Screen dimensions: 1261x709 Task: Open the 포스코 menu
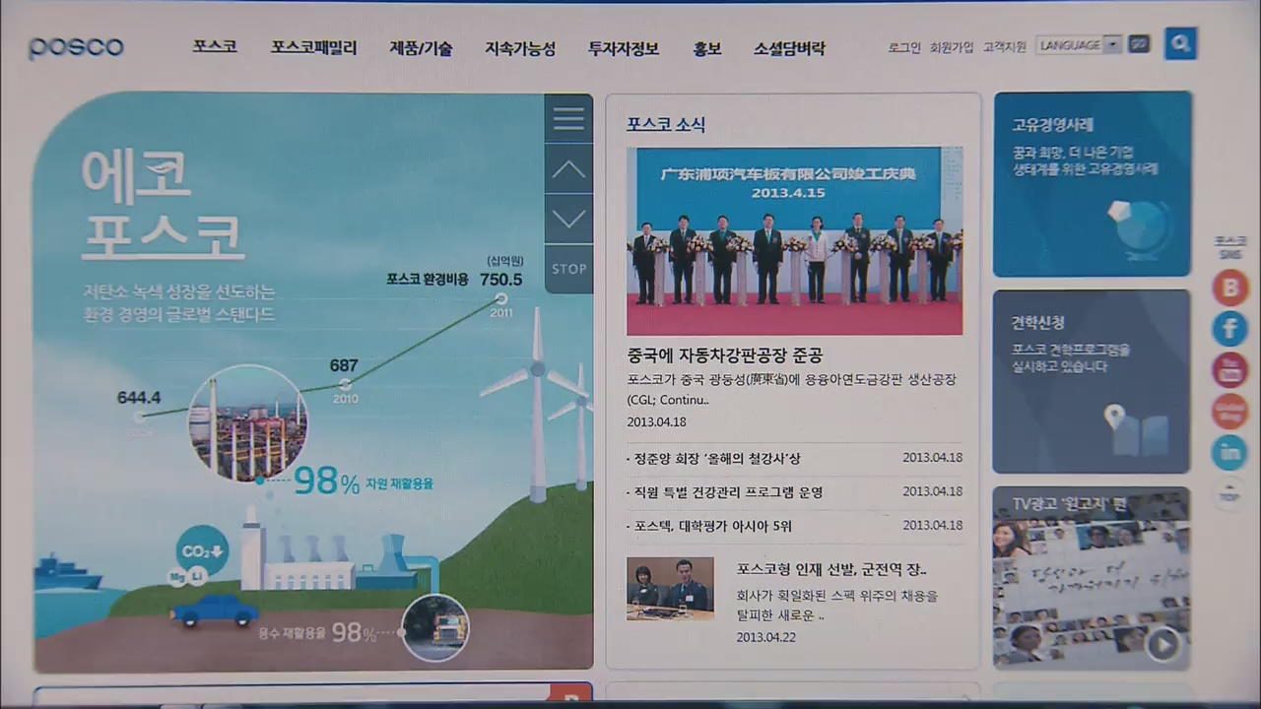tap(215, 46)
